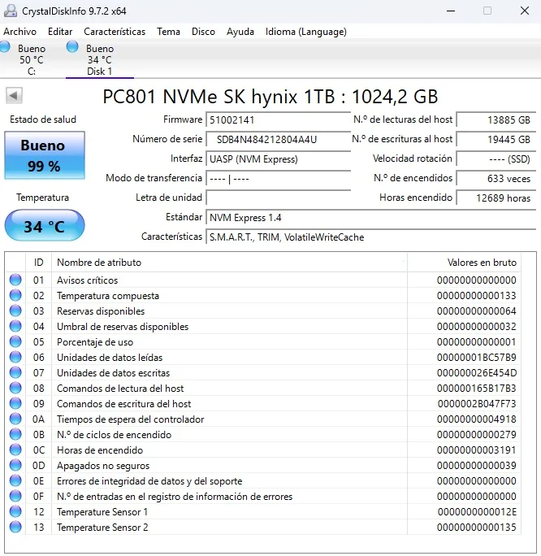Click status icon for Unidades de datos leídas

click(15, 357)
